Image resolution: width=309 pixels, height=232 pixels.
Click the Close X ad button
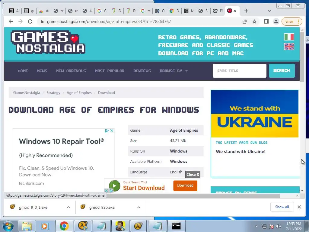point(193,174)
